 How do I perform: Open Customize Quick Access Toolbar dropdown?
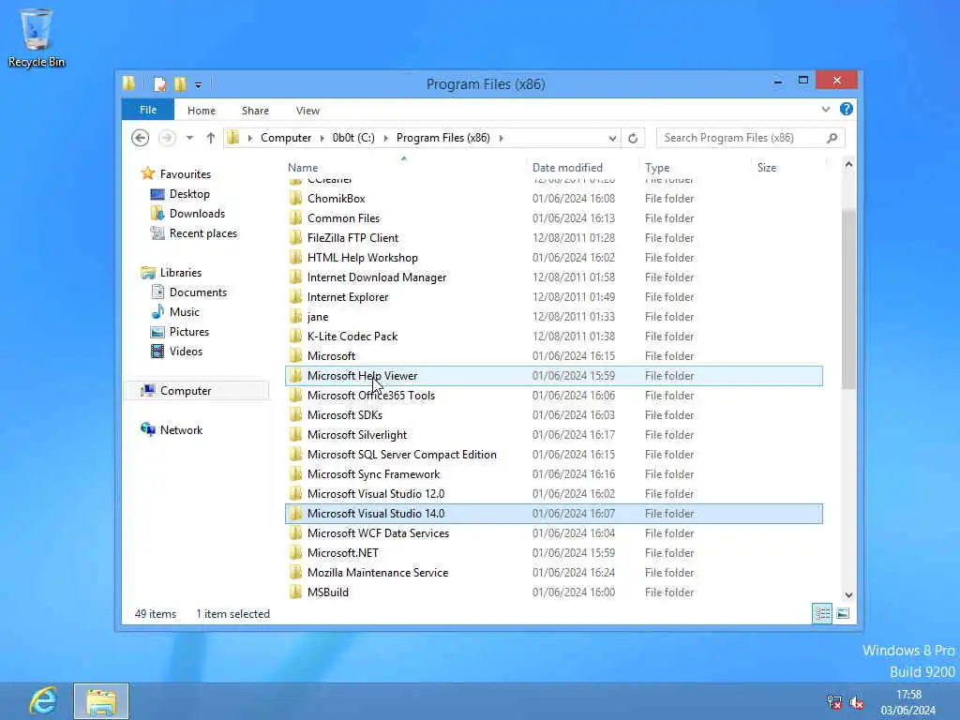[199, 85]
